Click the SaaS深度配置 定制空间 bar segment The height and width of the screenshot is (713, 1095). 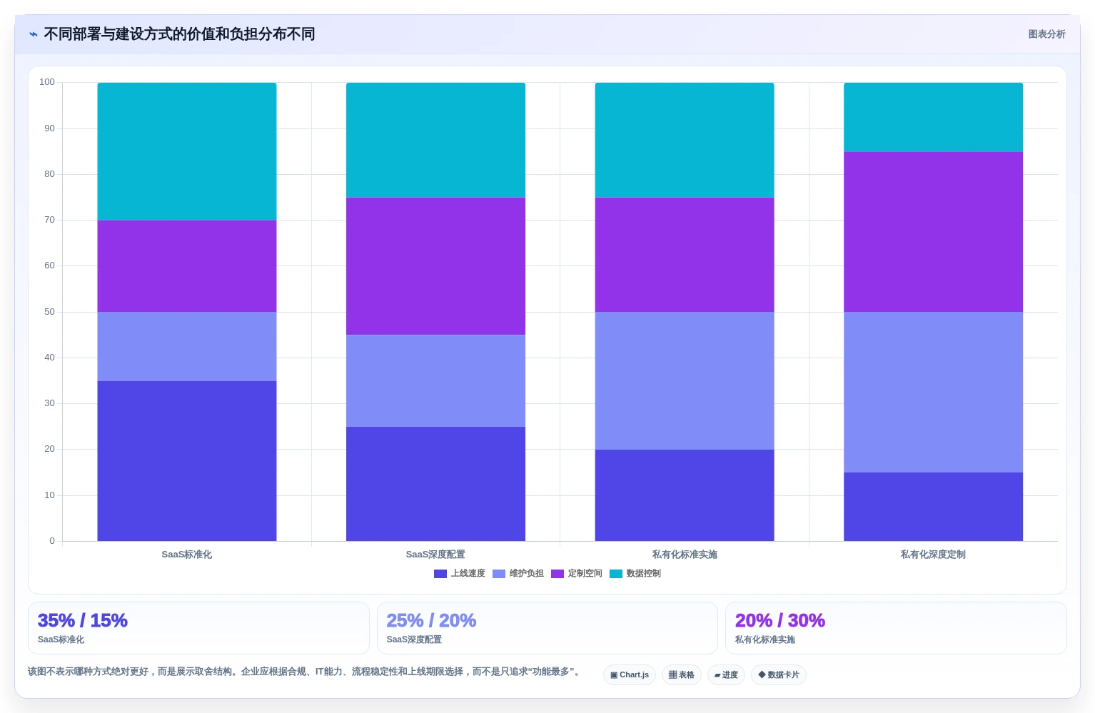[435, 266]
